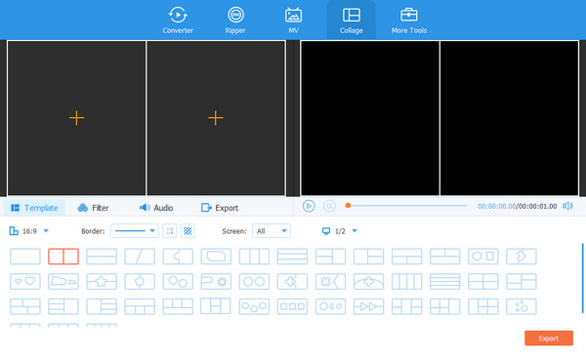
Task: Select the pentagon house shape template
Action: click(140, 281)
